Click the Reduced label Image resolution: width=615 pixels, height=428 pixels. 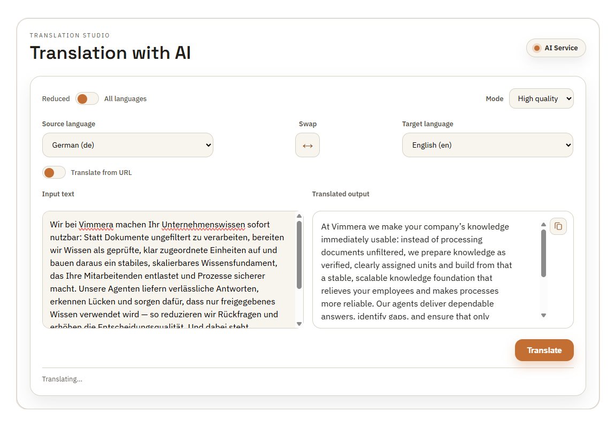56,99
